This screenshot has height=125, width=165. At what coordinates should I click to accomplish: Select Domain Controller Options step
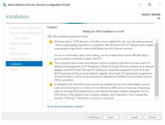coord(26,33)
